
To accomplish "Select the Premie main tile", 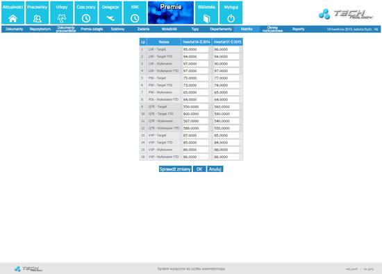I will click(x=171, y=12).
